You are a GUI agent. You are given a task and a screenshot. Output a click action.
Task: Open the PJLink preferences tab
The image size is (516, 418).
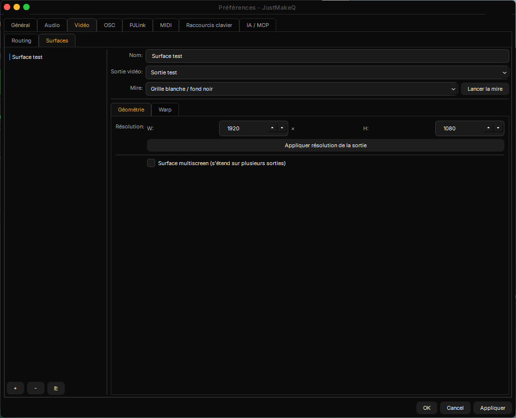click(137, 25)
